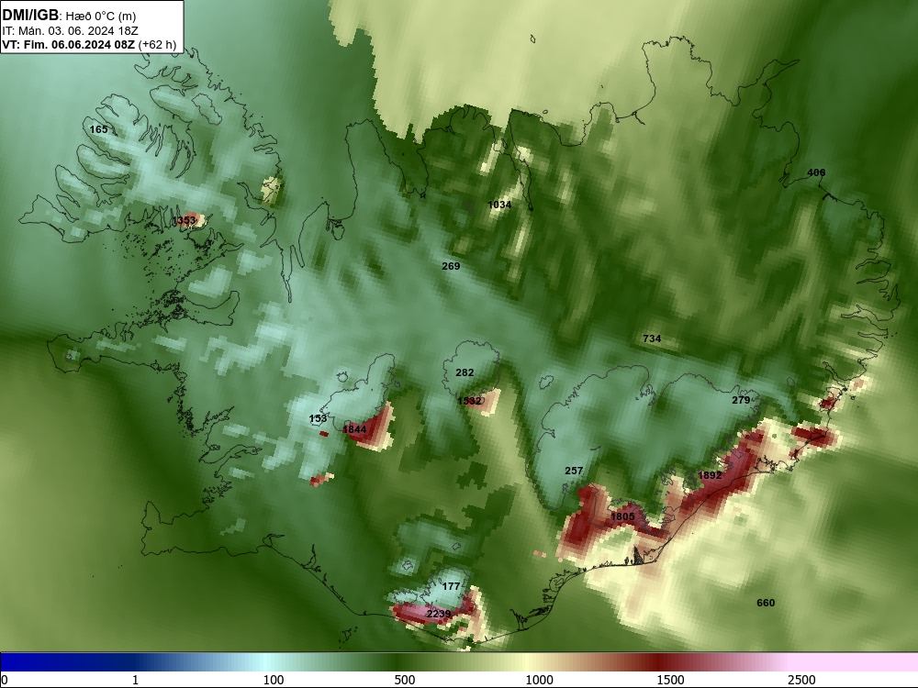Click the 1500 tick on the color scale
The image size is (918, 688).
[670, 680]
